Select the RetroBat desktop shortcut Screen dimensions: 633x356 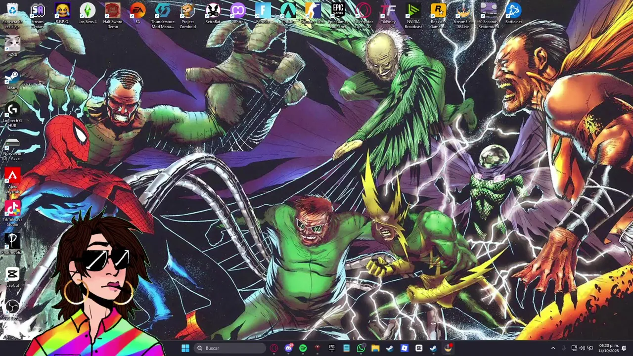[x=213, y=14]
